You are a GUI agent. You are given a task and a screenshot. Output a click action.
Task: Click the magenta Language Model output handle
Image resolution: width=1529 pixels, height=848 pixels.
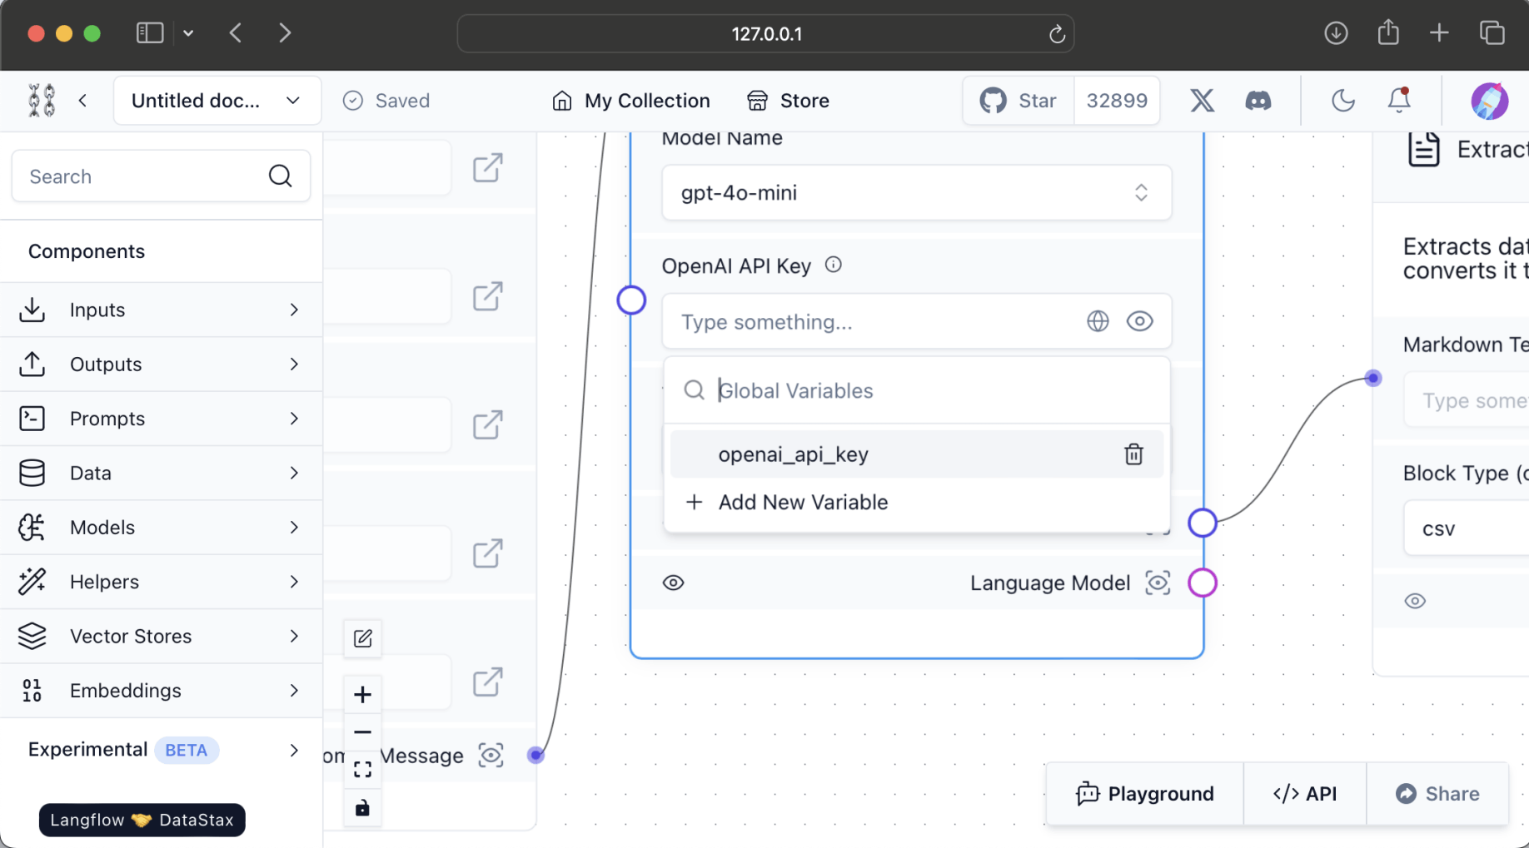point(1203,583)
